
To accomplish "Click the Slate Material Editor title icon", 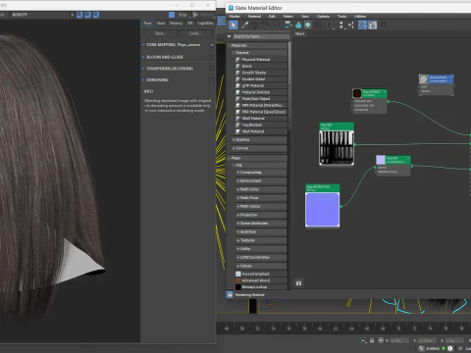I will click(231, 8).
